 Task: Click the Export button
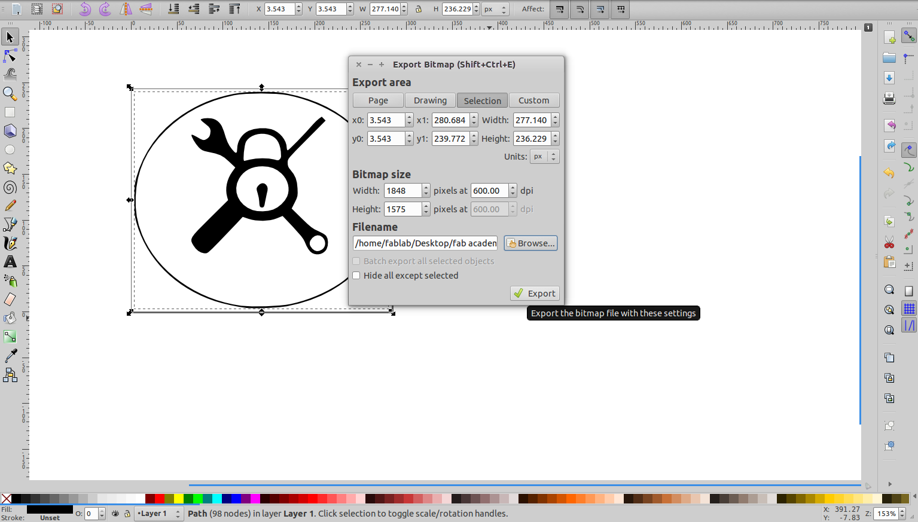click(535, 294)
